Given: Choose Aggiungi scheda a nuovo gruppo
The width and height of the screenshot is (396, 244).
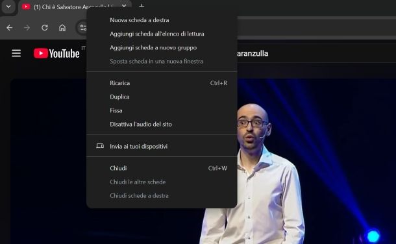Looking at the screenshot, I should click(162, 47).
